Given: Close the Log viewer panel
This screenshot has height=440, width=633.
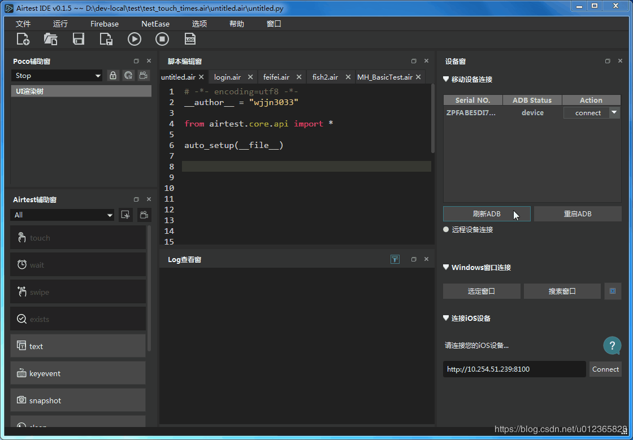Looking at the screenshot, I should [426, 259].
